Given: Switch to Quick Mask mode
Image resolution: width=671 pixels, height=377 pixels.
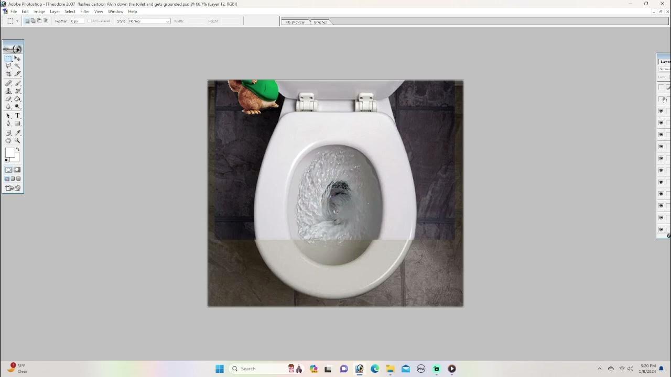Looking at the screenshot, I should [17, 170].
